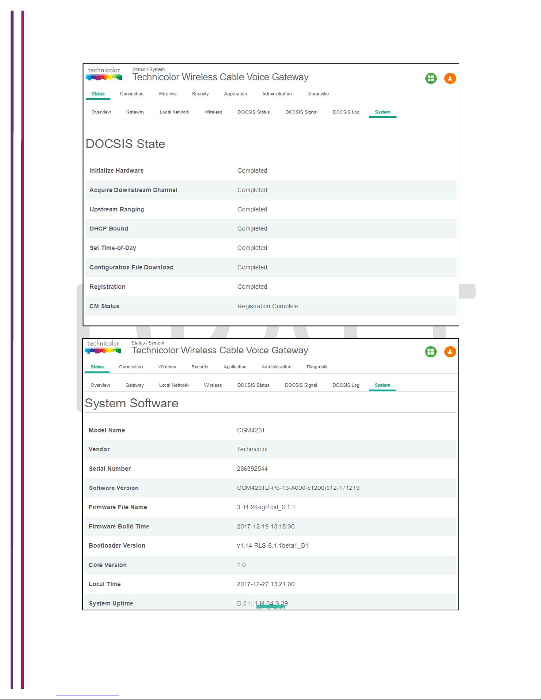Open the Application tab above DOCSIS State
Screen dimensions: 541x700
[x=235, y=94]
